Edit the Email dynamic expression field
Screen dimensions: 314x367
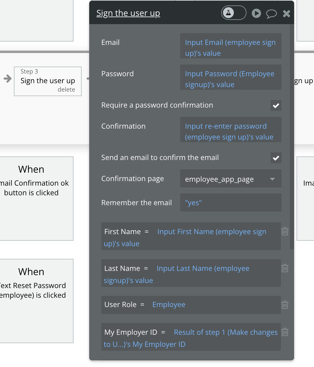(231, 48)
